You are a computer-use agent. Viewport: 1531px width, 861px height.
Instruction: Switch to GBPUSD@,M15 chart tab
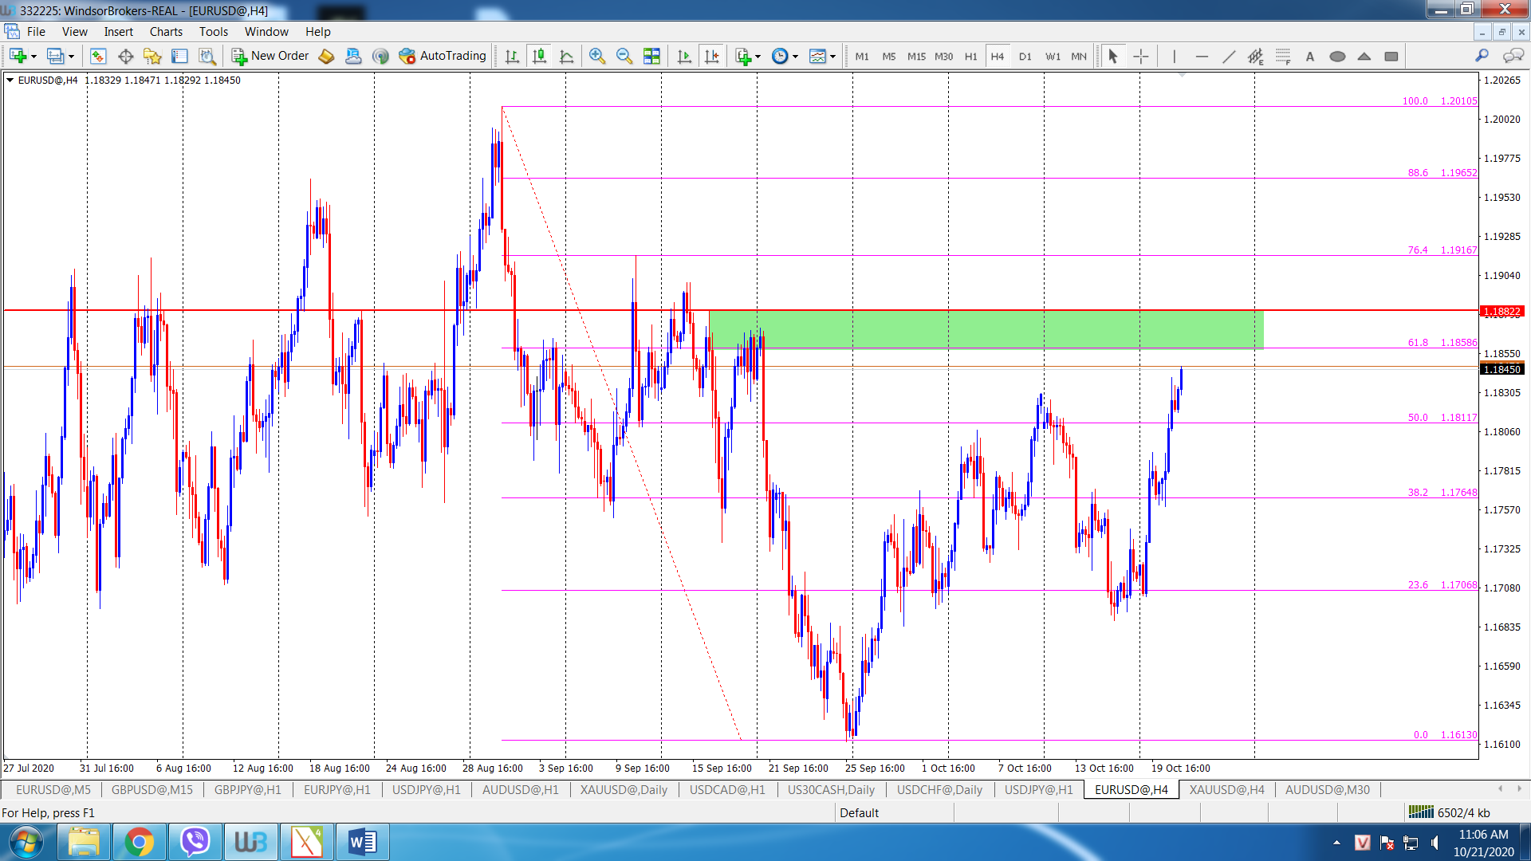click(152, 789)
